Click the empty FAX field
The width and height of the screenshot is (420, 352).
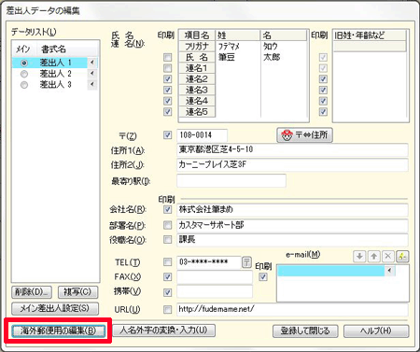pyautogui.click(x=215, y=277)
